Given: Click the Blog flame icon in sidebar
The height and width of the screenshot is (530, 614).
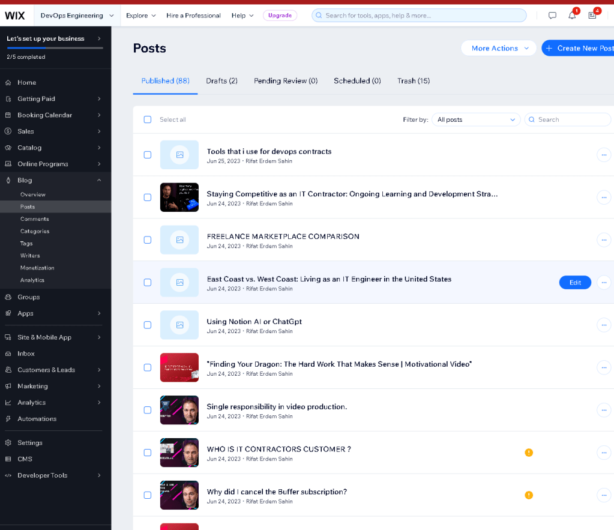Looking at the screenshot, I should click(x=8, y=180).
